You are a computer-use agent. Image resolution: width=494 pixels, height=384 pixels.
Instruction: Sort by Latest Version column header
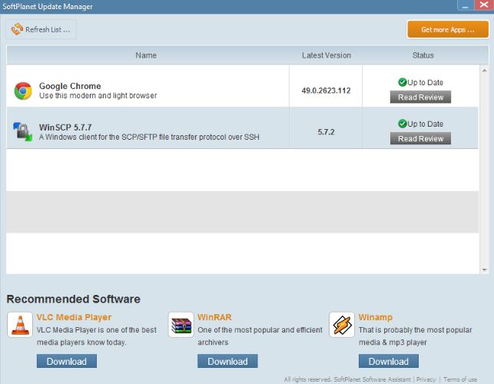(x=326, y=55)
